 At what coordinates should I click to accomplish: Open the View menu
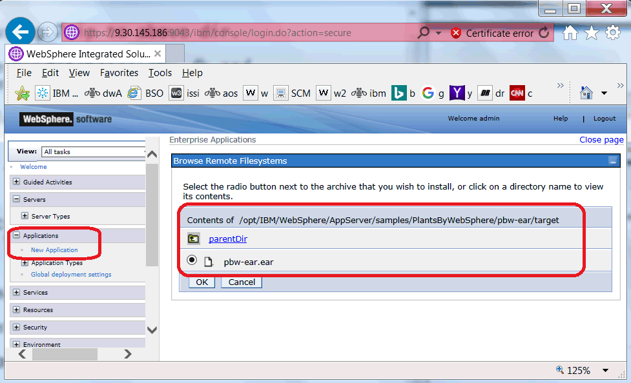pyautogui.click(x=79, y=73)
